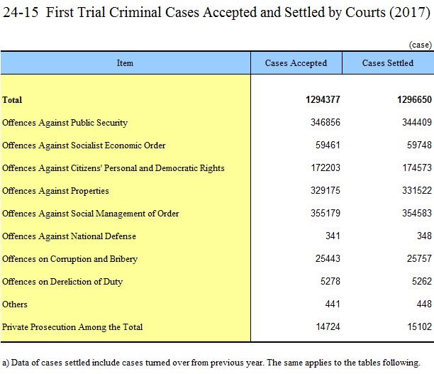Select Offences on Dereliction of Duty label
This screenshot has height=374, width=434.
pos(62,282)
